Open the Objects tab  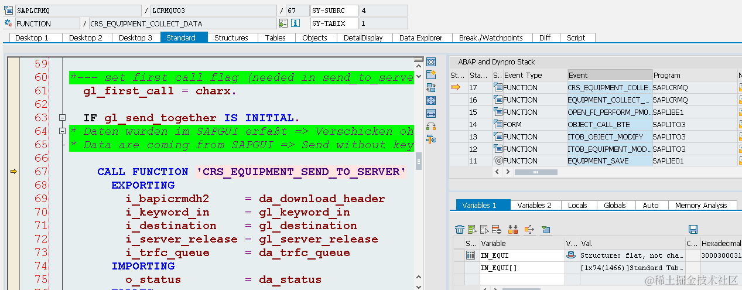pyautogui.click(x=314, y=37)
